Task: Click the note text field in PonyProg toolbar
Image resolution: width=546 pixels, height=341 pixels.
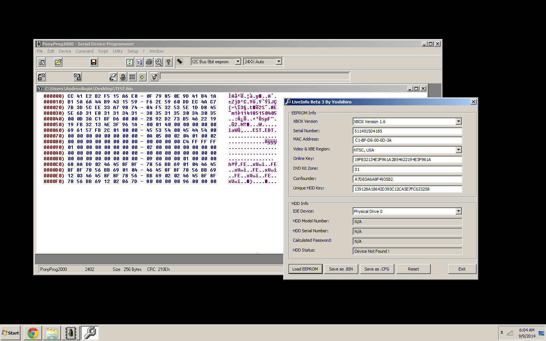Action: pos(255,77)
